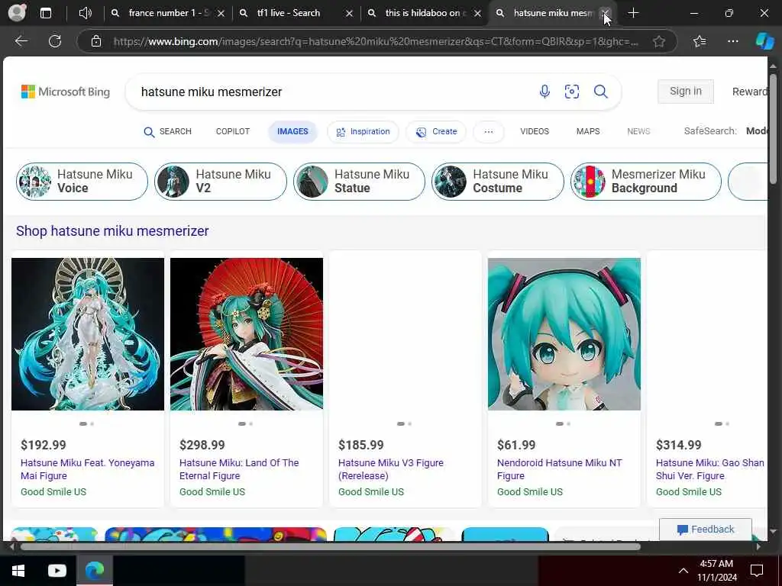Click the Microsoft Bing logo
Screen dimensions: 782x586
click(x=66, y=92)
